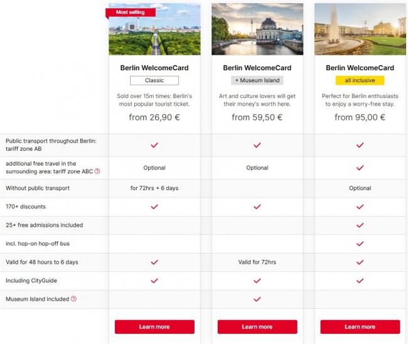Image resolution: width=408 pixels, height=344 pixels.
Task: Click the from 95,00 € price
Action: click(360, 117)
